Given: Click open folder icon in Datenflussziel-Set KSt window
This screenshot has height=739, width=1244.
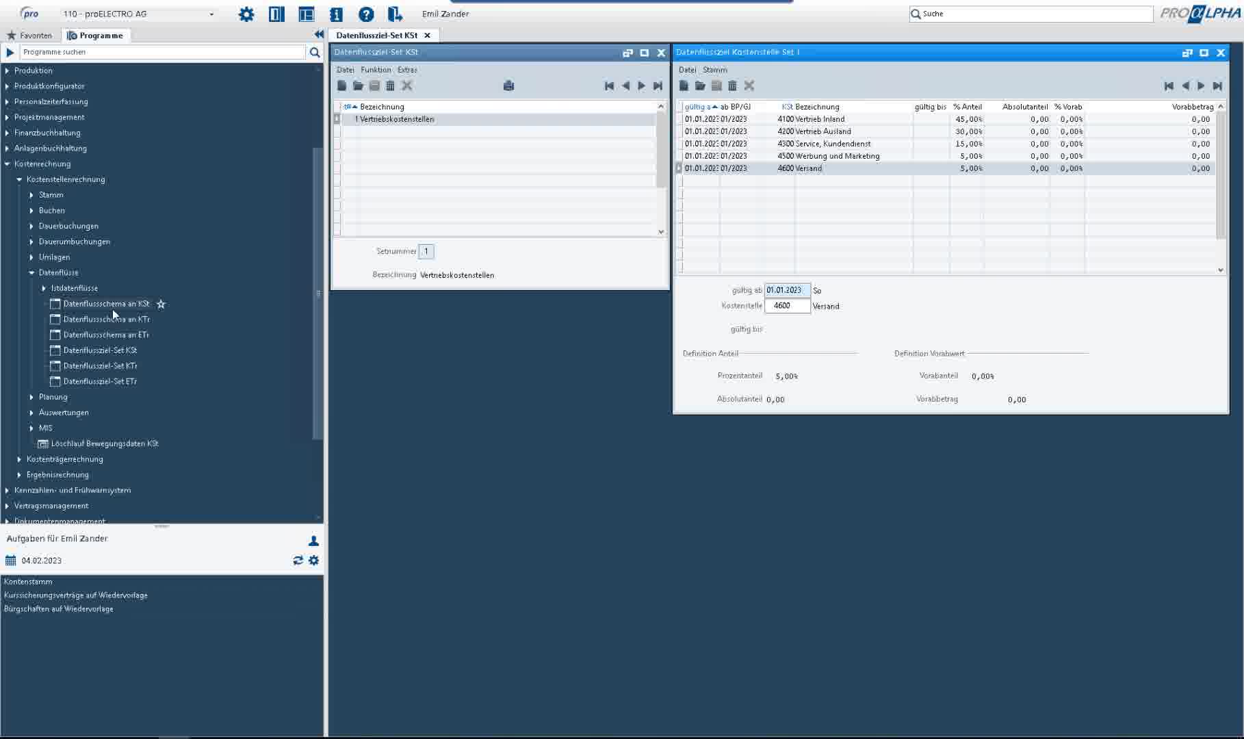Looking at the screenshot, I should tap(358, 86).
